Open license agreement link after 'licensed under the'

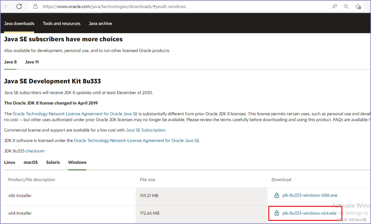coord(137,141)
